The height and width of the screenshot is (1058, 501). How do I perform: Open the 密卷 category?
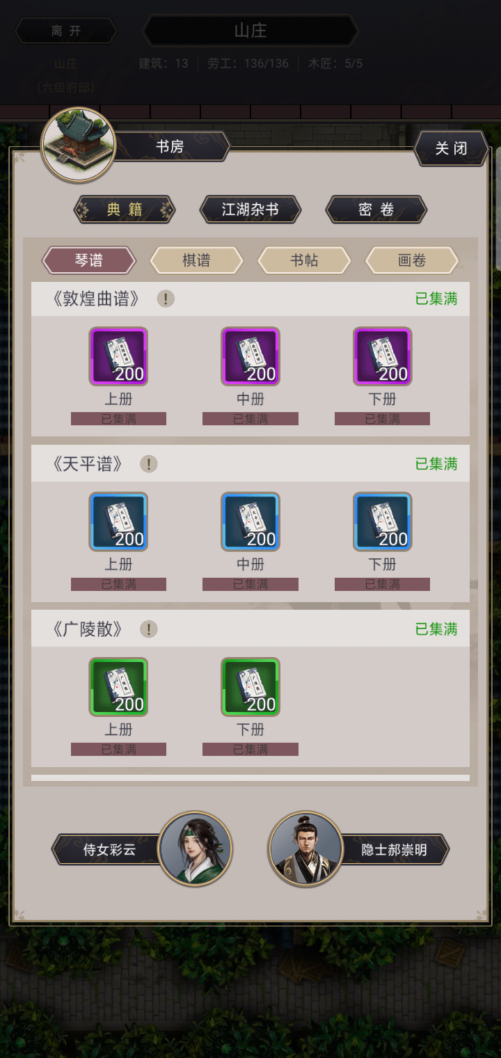[x=376, y=210]
